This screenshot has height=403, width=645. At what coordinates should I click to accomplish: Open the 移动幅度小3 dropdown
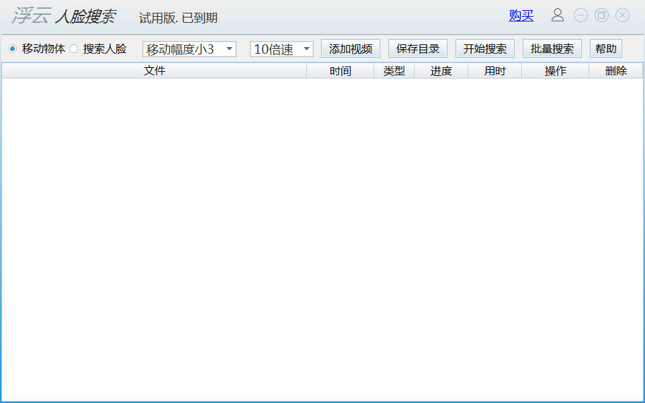[189, 49]
